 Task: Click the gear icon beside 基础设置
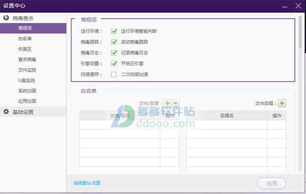[x=6, y=112]
